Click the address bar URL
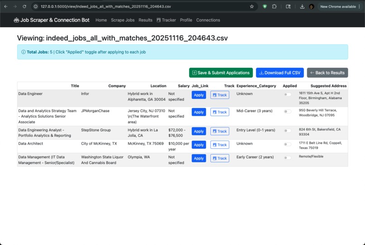365x245 pixels. point(106,6)
